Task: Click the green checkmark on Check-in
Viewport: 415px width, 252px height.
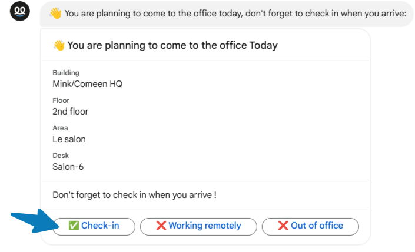Action: 74,226
